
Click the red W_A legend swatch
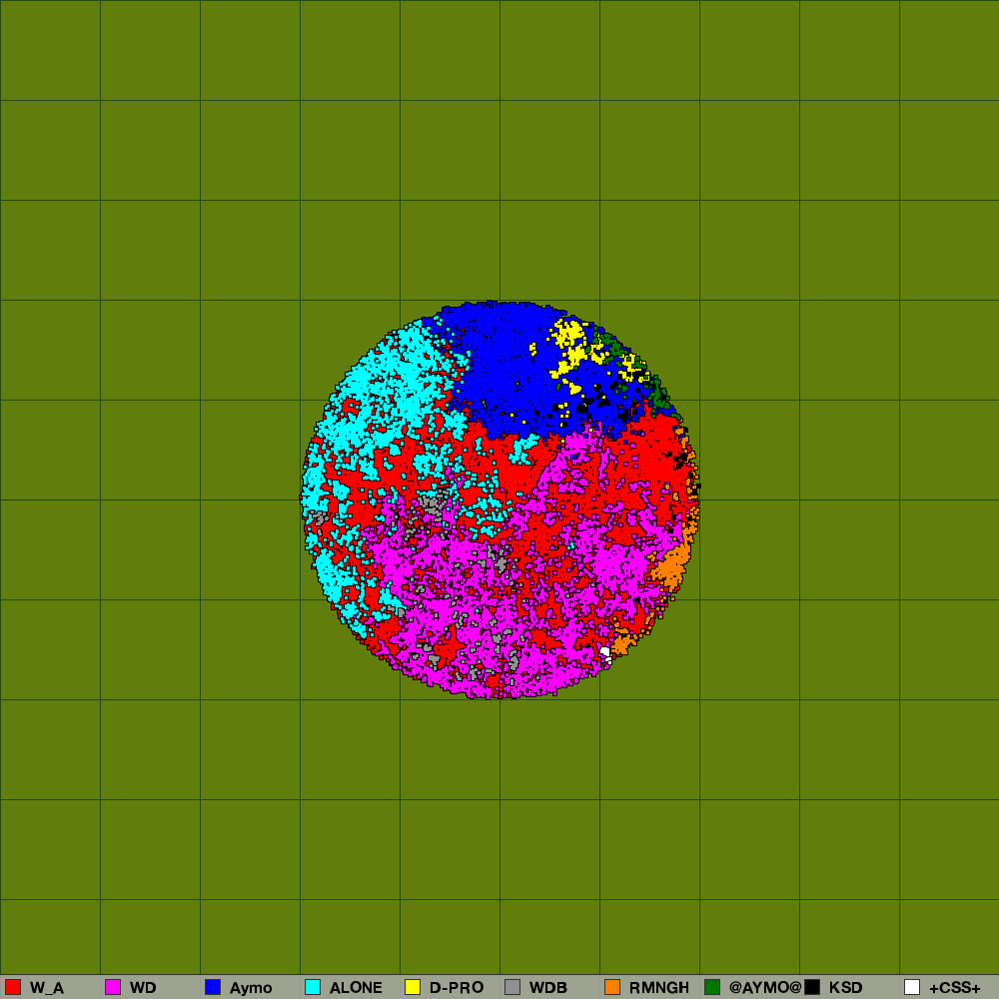coord(13,987)
